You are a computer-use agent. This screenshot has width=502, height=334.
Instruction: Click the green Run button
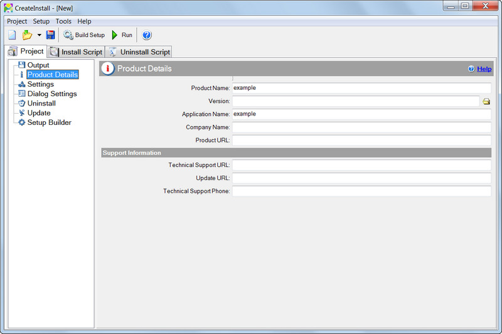[122, 35]
